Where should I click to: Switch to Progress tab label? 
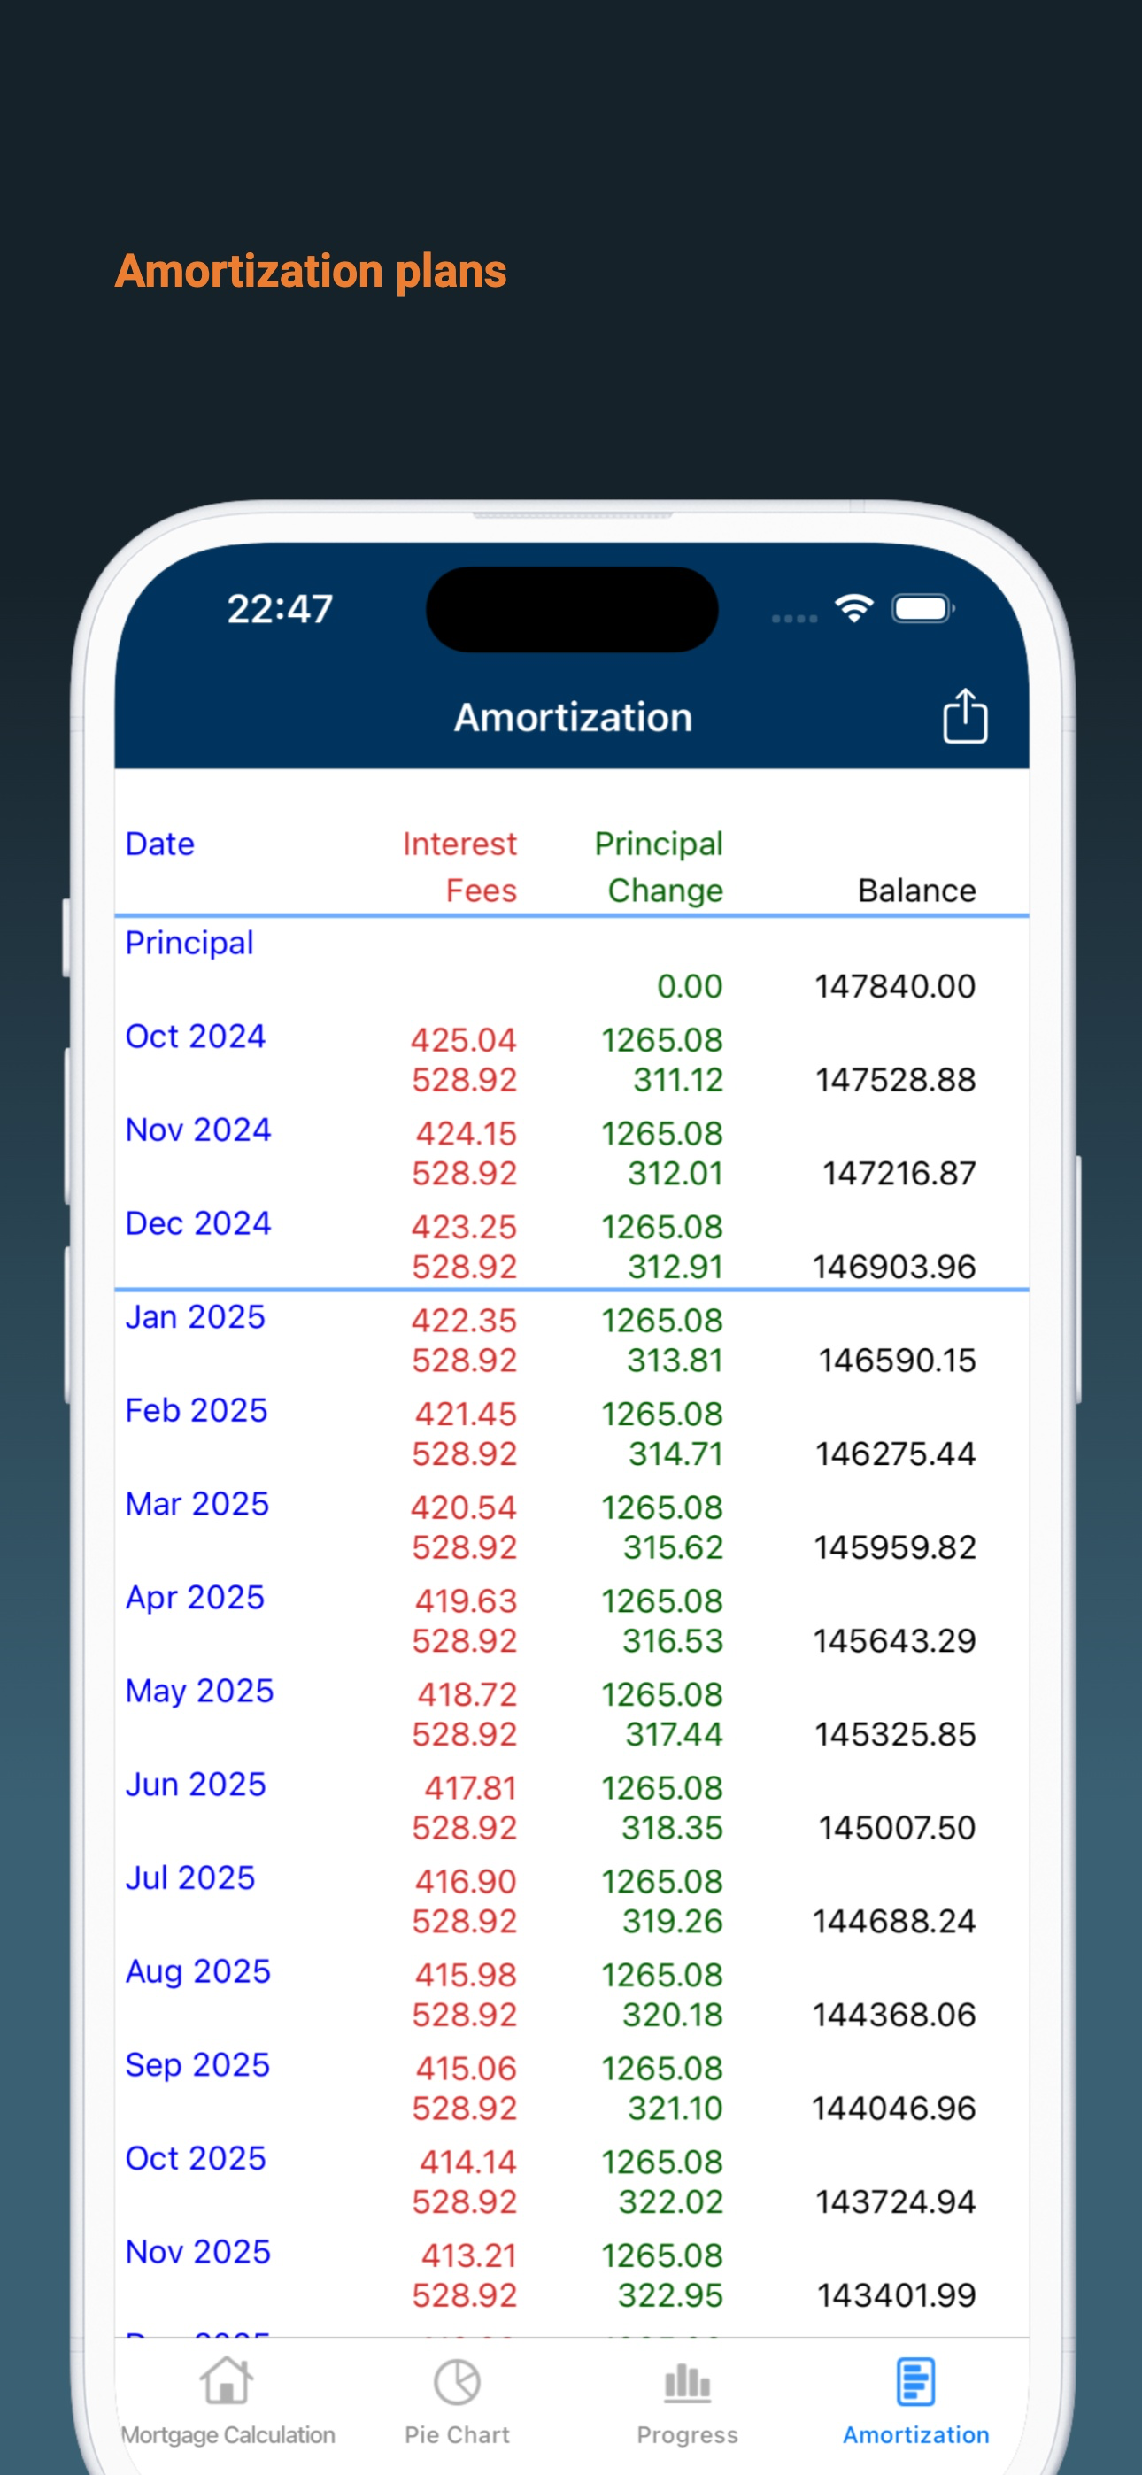(x=687, y=2434)
